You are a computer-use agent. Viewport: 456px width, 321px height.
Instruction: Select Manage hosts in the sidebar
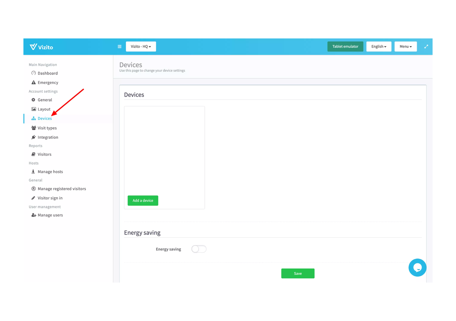point(50,171)
